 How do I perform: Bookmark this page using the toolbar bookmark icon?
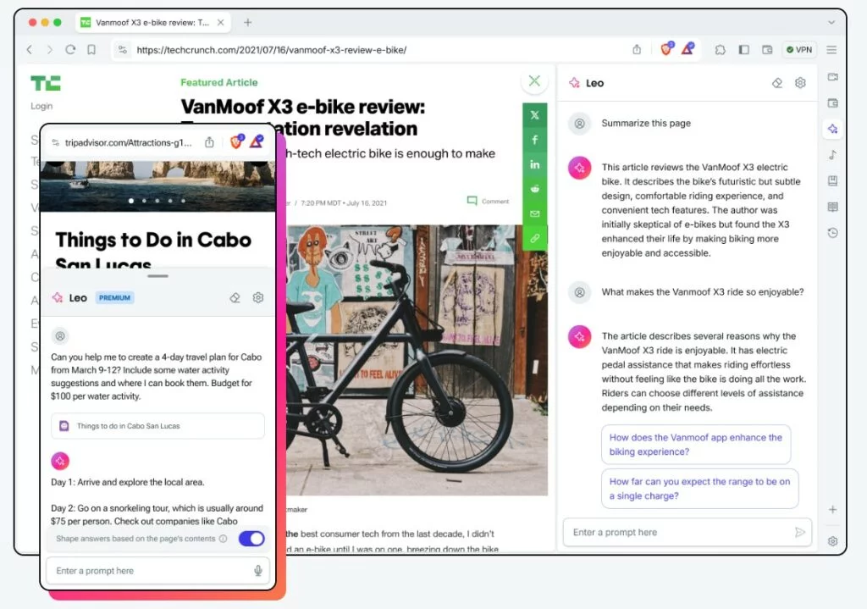coord(91,50)
